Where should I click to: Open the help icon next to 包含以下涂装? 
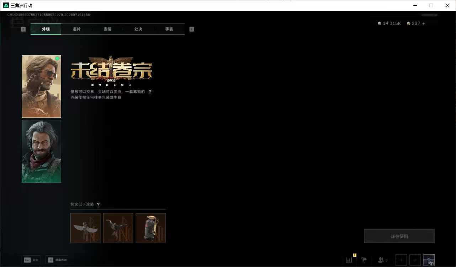99,205
